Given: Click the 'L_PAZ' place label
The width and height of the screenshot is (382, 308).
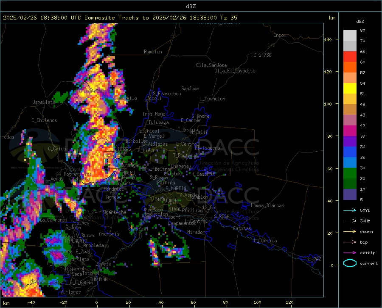Looking at the screenshot, I should 315,259.
